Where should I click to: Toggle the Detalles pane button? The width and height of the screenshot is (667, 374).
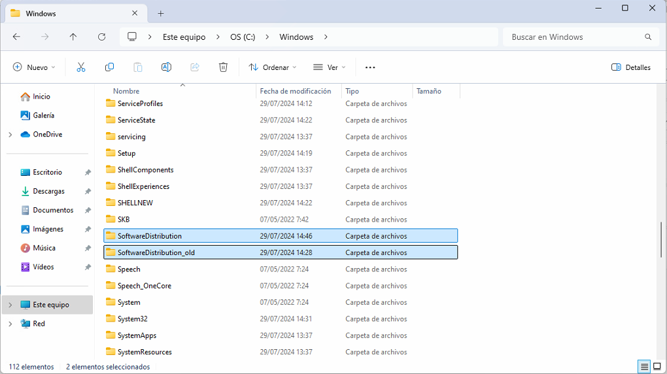[631, 67]
